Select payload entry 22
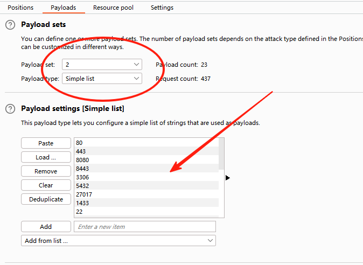The width and height of the screenshot is (363, 265). [x=146, y=212]
